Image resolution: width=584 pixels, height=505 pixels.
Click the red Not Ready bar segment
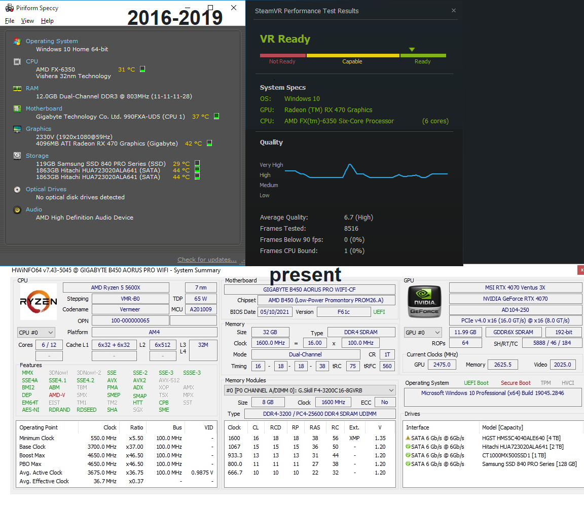click(283, 55)
